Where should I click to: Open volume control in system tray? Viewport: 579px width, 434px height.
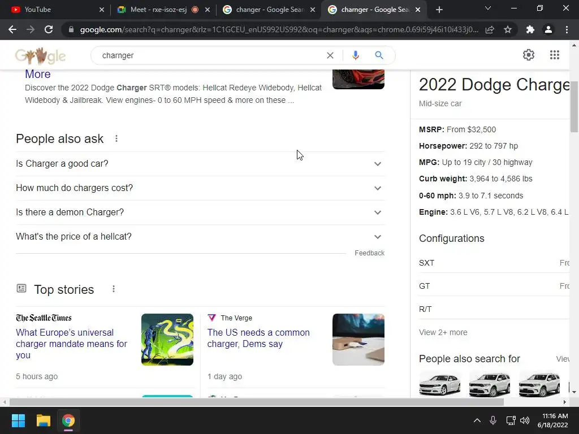(x=524, y=420)
